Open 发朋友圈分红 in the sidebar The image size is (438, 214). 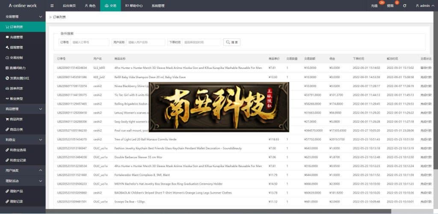tap(23, 78)
